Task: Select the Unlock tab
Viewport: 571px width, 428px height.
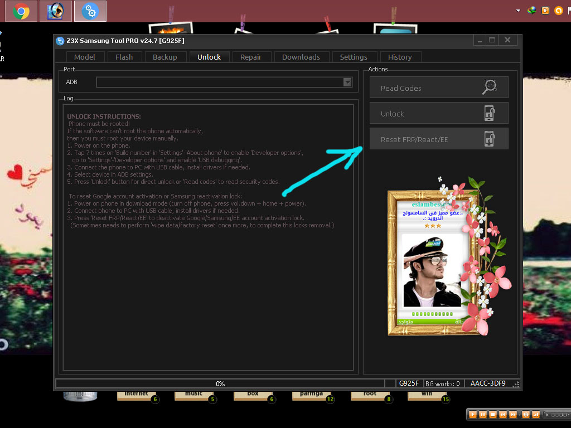Action: tap(209, 57)
